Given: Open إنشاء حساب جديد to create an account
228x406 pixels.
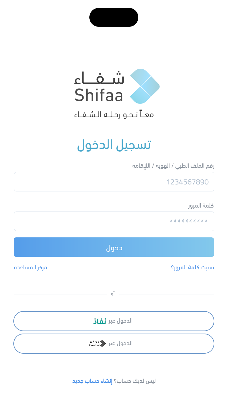Looking at the screenshot, I should point(93,381).
